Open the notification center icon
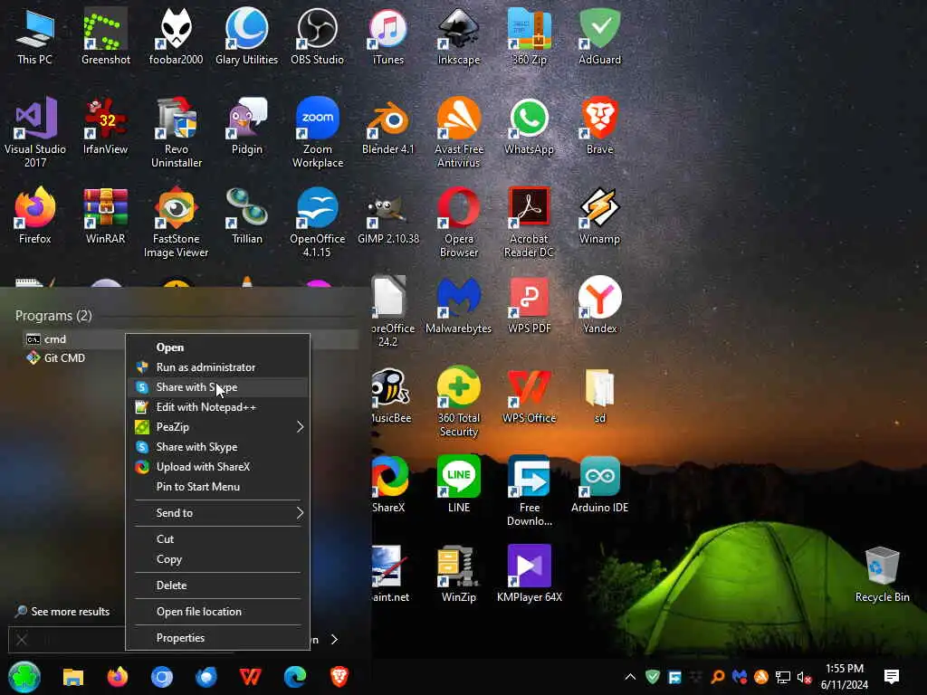 tap(892, 677)
